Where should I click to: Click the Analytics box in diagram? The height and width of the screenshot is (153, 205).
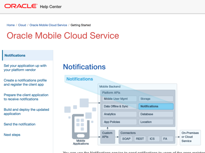(x=120, y=114)
